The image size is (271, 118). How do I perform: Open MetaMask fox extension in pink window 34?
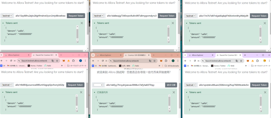click(64, 61)
